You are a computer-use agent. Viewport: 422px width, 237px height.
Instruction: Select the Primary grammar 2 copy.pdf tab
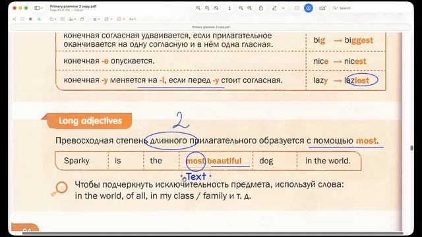pos(211,27)
